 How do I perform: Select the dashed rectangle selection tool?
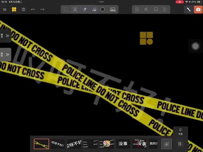[x=66, y=10]
